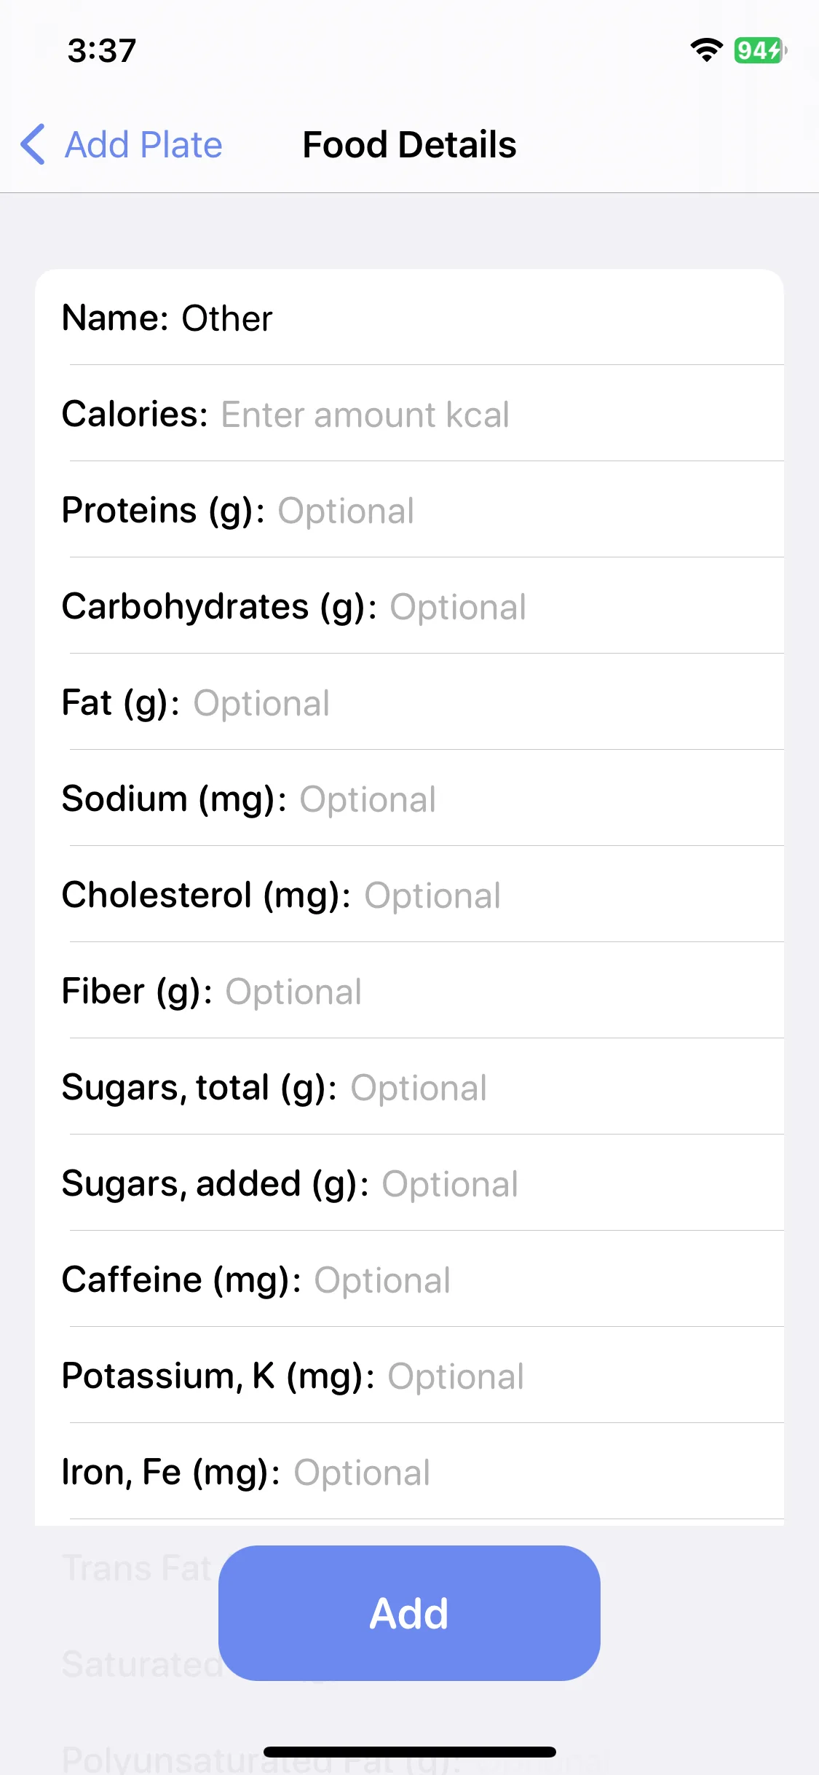819x1775 pixels.
Task: Tap the Wi-Fi status icon
Action: coord(706,50)
